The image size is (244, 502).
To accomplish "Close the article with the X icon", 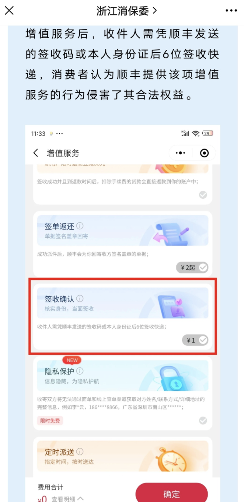I will point(9,11).
